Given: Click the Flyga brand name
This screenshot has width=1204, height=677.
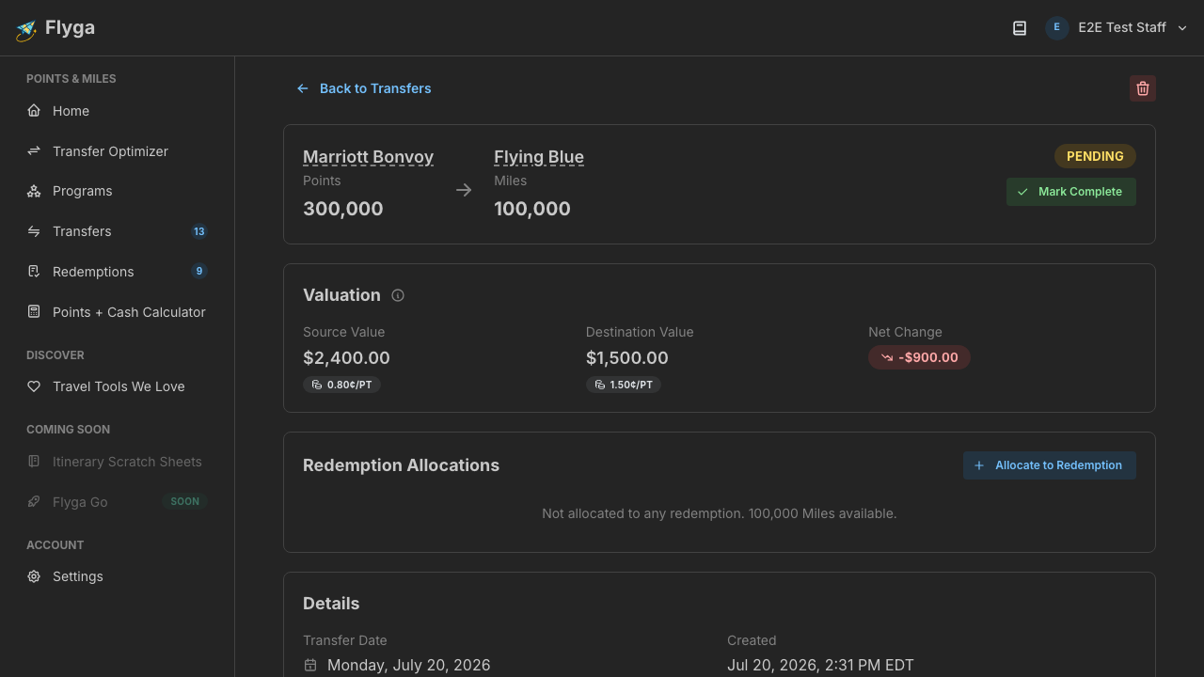Looking at the screenshot, I should tap(70, 27).
